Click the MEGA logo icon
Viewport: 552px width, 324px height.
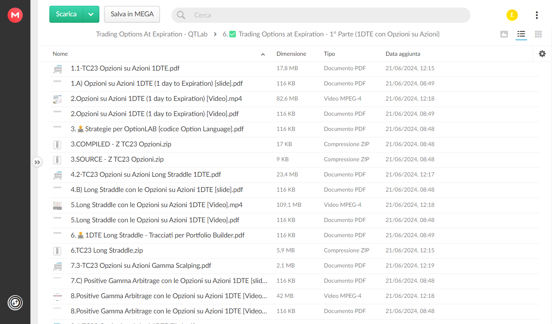15,15
